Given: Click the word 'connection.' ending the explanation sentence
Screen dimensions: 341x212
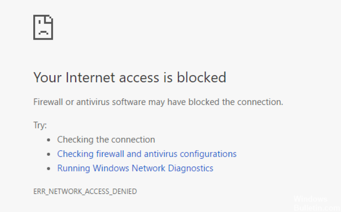Looking at the screenshot, I should (260, 102).
